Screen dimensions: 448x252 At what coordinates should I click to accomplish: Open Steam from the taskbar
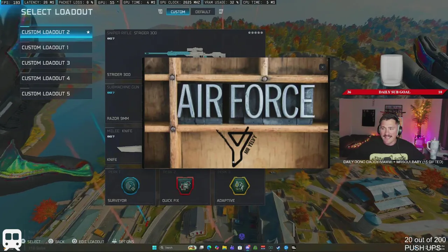pos(278,248)
